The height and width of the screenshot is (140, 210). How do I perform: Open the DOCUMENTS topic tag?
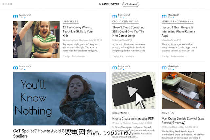(121, 113)
